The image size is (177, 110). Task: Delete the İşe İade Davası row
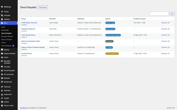(x=169, y=54)
